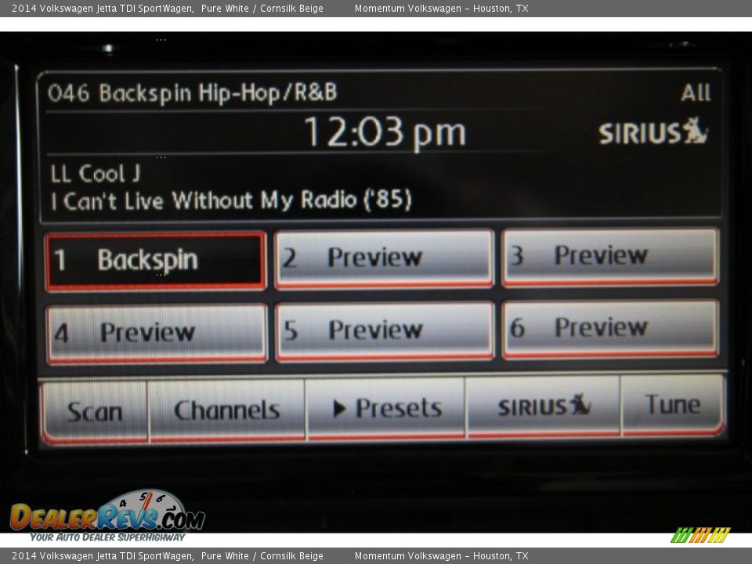Click the striped logo in the bottom-right corner

pyautogui.click(x=700, y=535)
